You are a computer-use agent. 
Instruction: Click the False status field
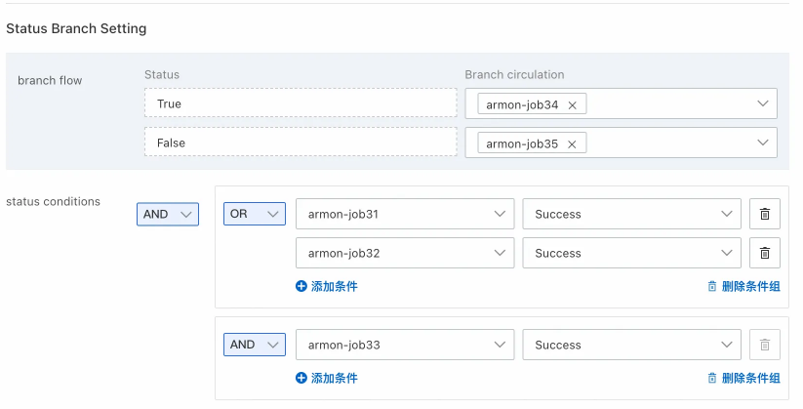(300, 143)
